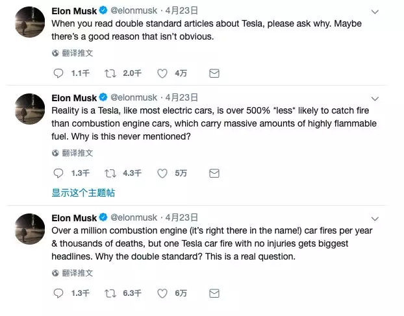Viewport: 404px width, 316px height.
Task: Open the first tweet's chevron dropdown menu
Action: (375, 12)
